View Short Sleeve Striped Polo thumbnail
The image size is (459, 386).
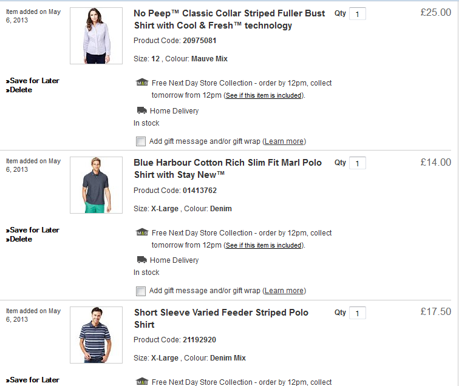[x=96, y=335]
